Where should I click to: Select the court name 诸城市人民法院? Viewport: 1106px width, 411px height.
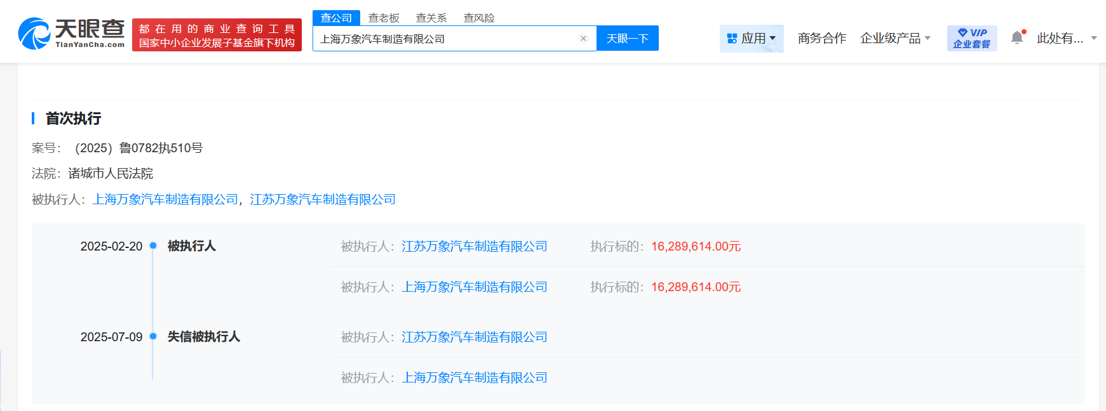pos(111,174)
